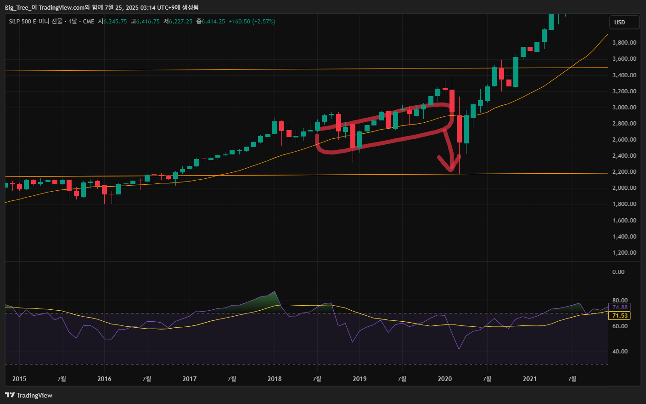Click the 2,000.00 price axis label
Viewport: 646px width, 404px height.
point(624,188)
